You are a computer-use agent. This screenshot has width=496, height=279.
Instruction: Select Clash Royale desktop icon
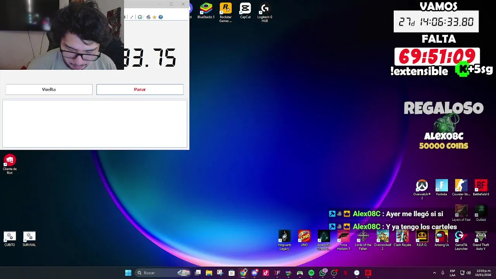point(402,239)
